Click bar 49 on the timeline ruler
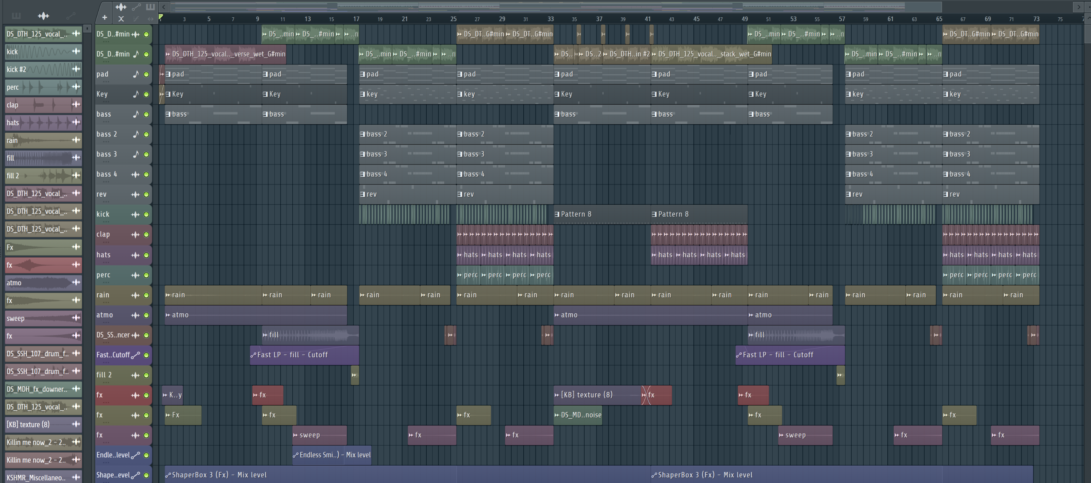Viewport: 1091px width, 483px height. click(745, 19)
